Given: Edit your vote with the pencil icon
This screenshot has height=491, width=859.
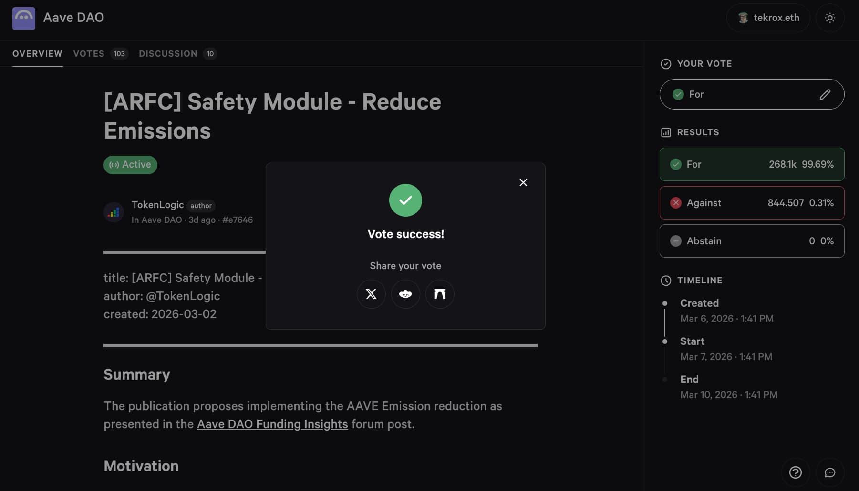Looking at the screenshot, I should pyautogui.click(x=825, y=94).
